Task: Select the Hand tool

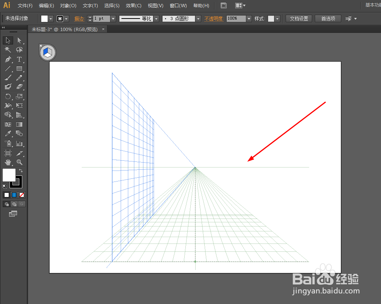Action: [x=8, y=162]
